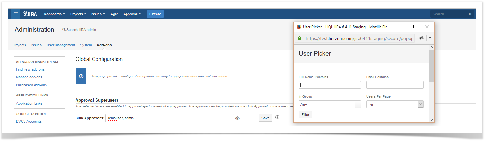Open the hamburger sidebar menu icon
487x142 pixels.
pyautogui.click(x=15, y=14)
